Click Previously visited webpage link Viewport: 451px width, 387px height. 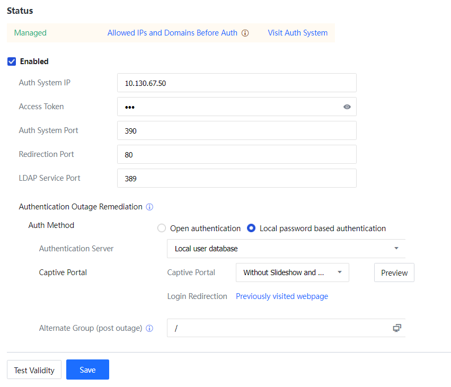(281, 296)
